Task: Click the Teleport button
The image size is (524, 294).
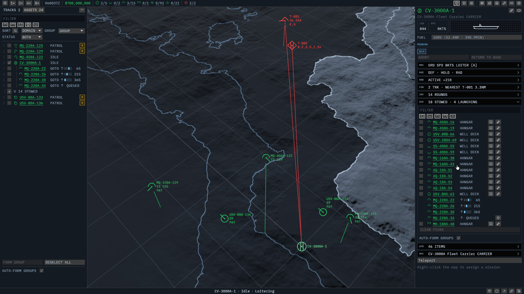Action: (469, 261)
